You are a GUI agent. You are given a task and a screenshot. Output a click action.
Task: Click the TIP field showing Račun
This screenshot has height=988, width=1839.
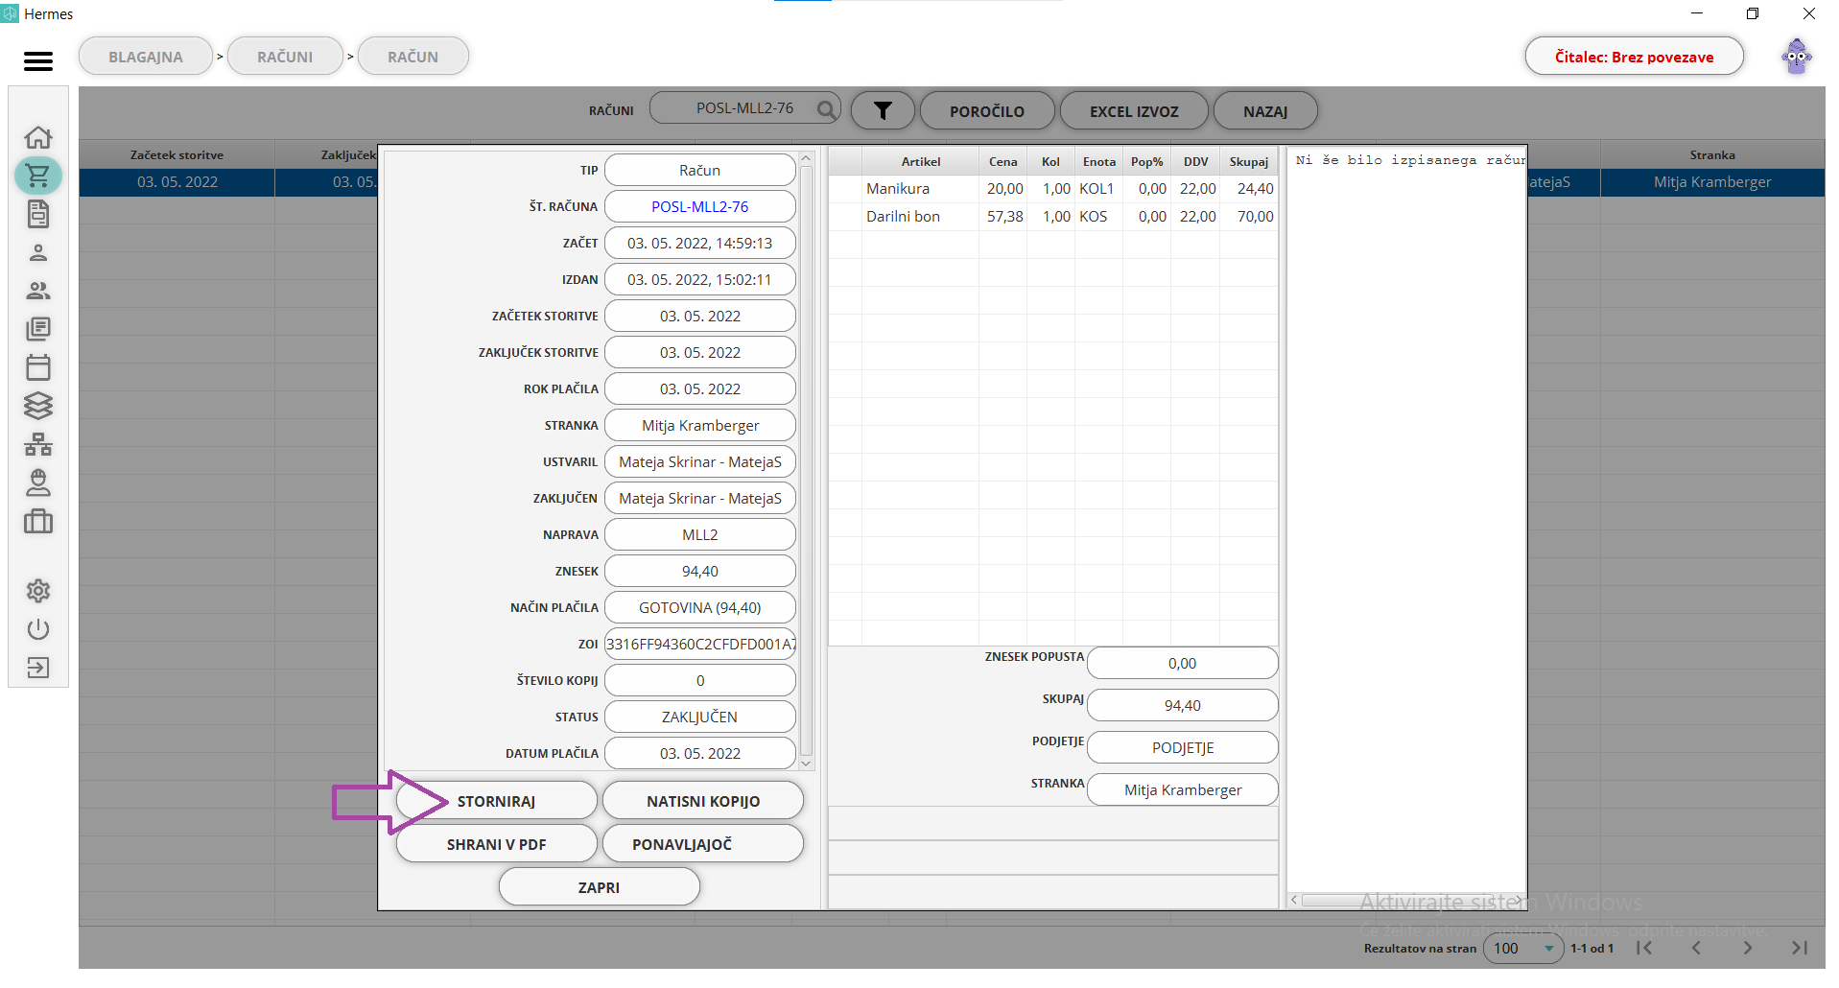coord(700,170)
